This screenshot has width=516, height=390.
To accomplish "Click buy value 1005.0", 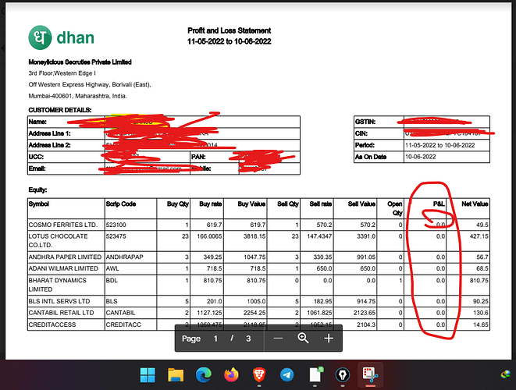I will click(256, 301).
